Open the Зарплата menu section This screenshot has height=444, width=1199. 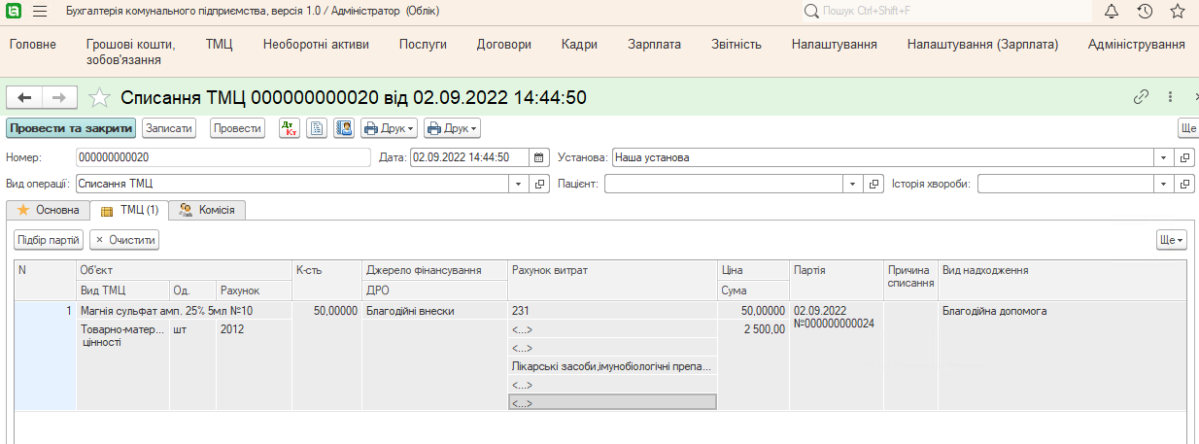pos(654,45)
